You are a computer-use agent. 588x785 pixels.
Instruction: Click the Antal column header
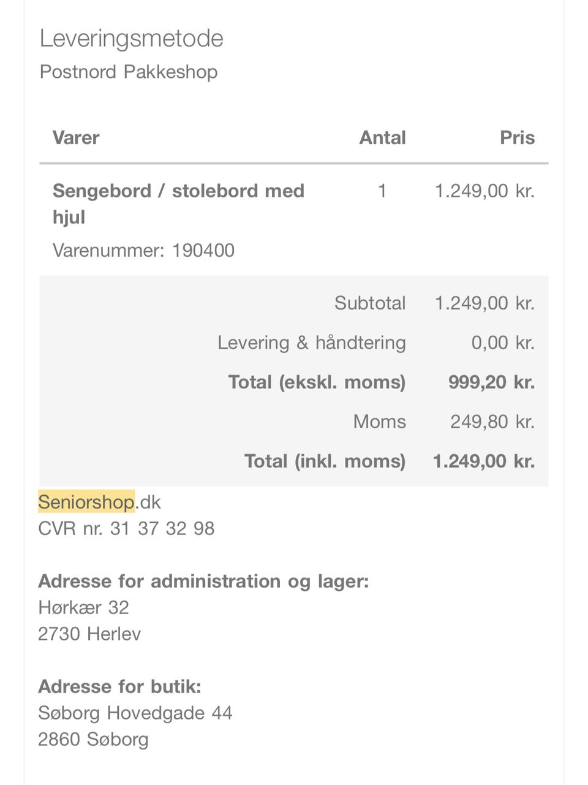pos(382,137)
